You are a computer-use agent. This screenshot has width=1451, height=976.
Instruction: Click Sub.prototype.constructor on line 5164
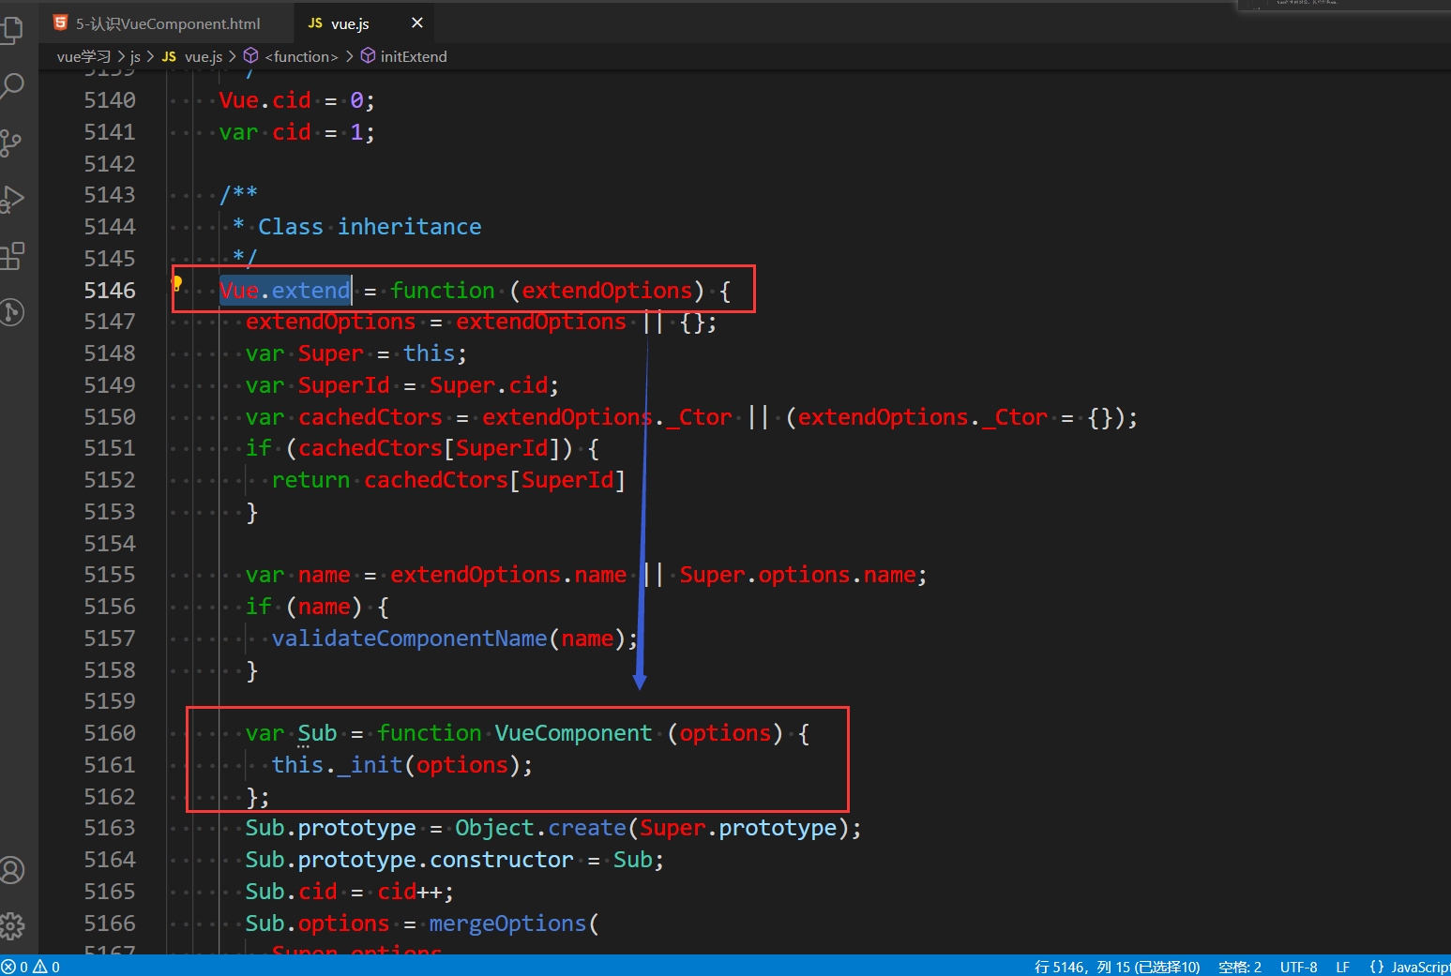(x=409, y=860)
